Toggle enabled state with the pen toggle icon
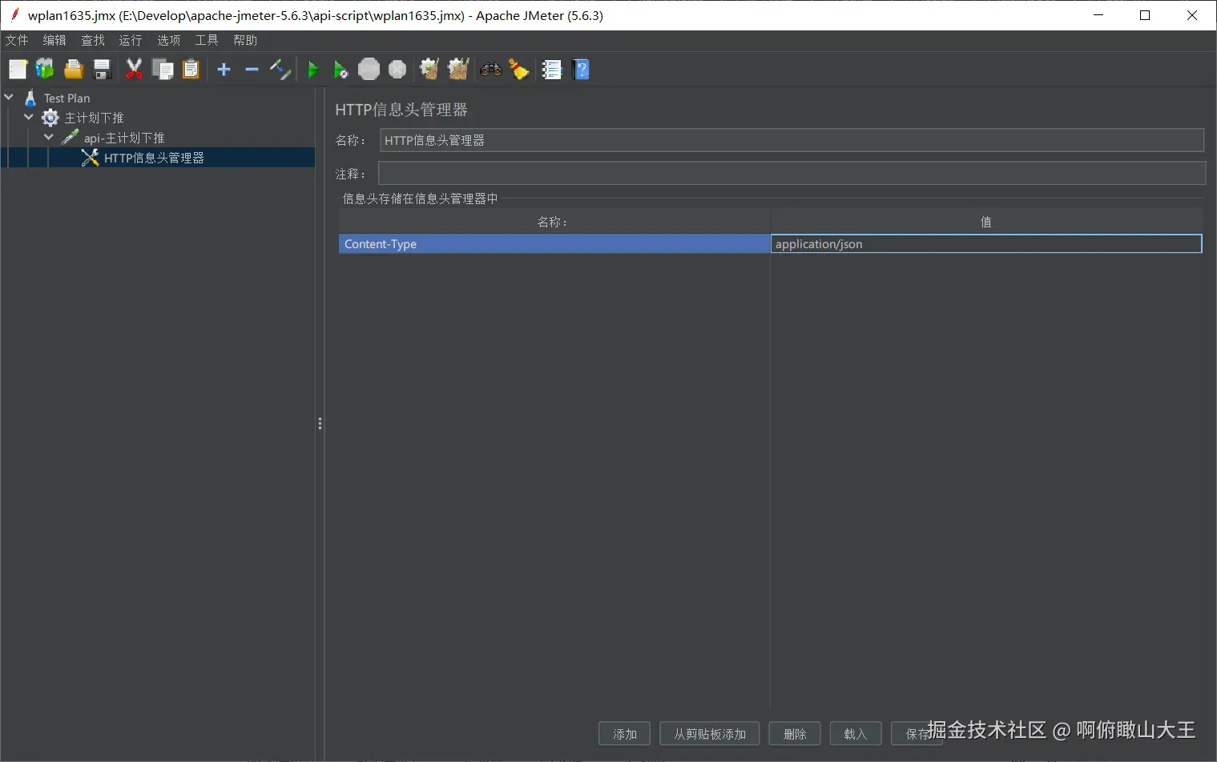The width and height of the screenshot is (1217, 762). click(280, 70)
